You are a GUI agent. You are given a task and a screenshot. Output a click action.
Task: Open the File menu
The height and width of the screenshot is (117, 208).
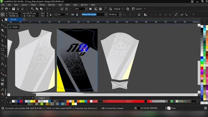(x=3, y=5)
